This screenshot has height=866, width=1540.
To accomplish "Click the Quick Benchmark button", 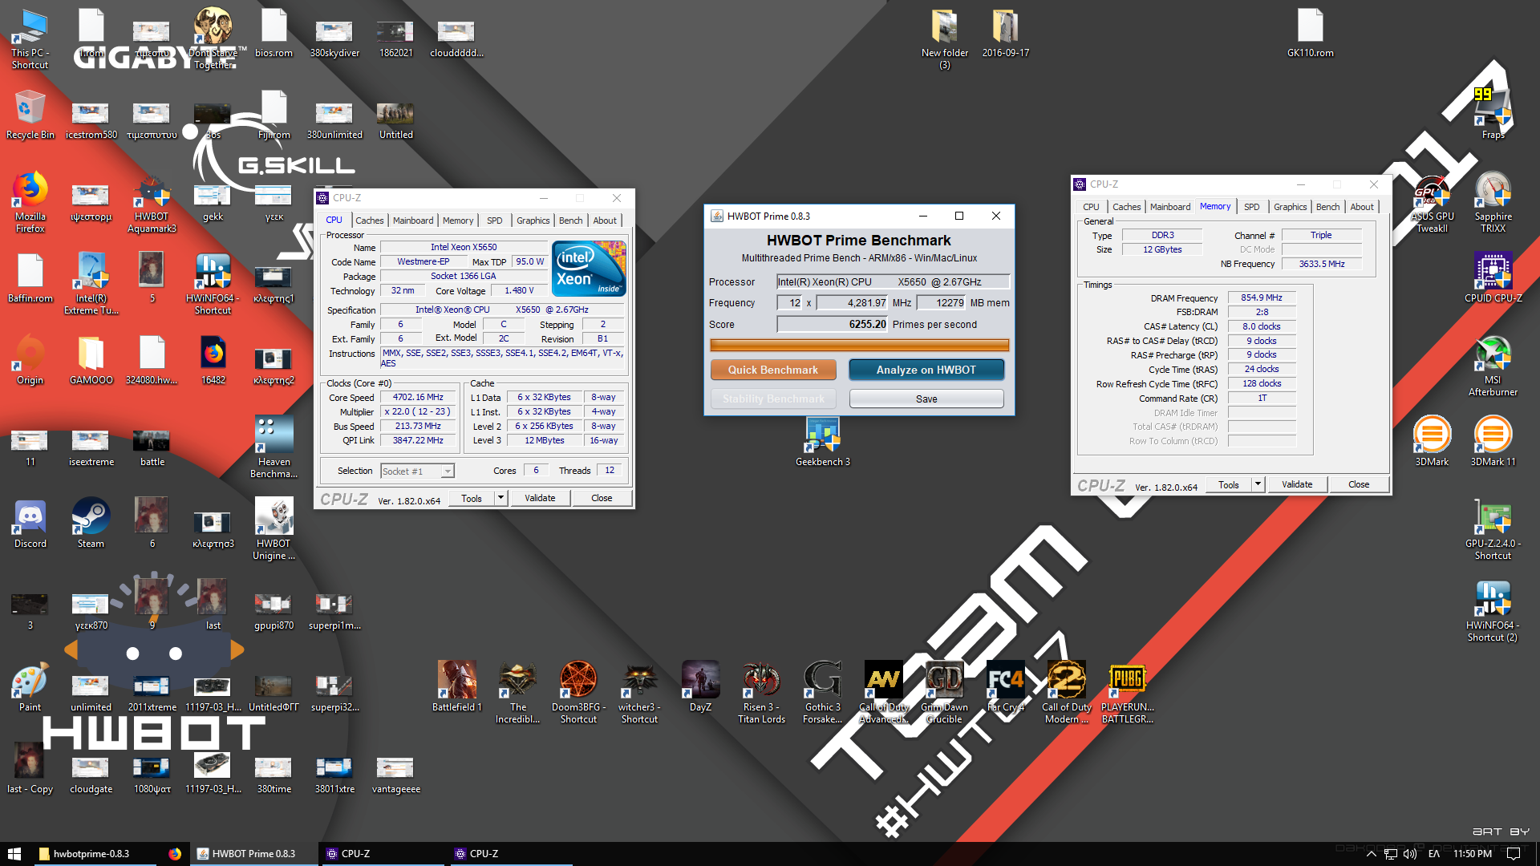I will [x=772, y=370].
